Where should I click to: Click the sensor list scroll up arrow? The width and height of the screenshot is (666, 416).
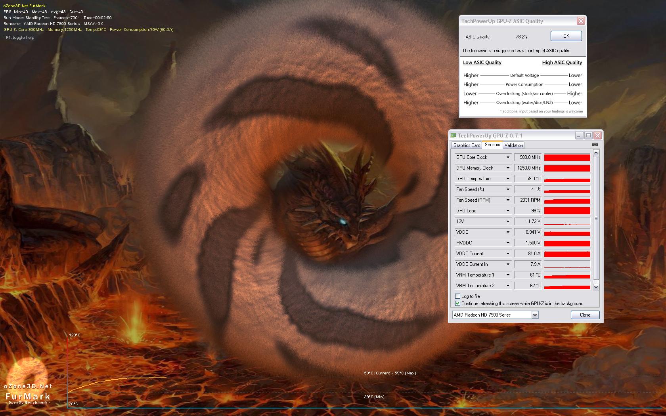tap(596, 153)
